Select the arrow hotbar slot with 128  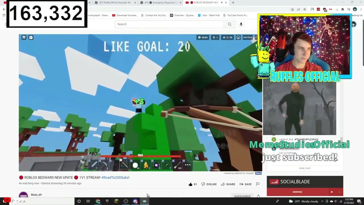click(177, 165)
